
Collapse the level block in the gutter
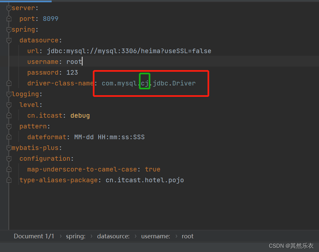(x=9, y=105)
